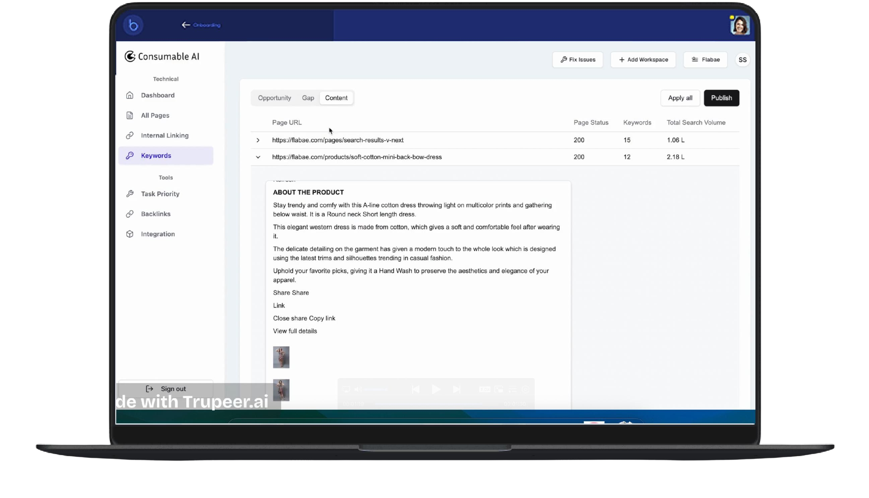Click the second dress product thumbnail

(x=281, y=390)
